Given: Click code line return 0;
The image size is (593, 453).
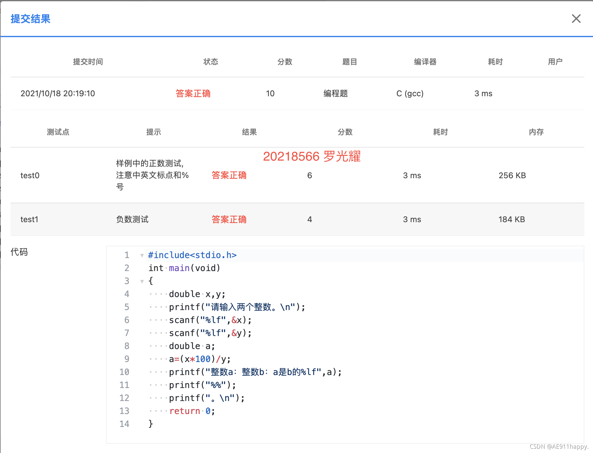Looking at the screenshot, I should point(192,411).
